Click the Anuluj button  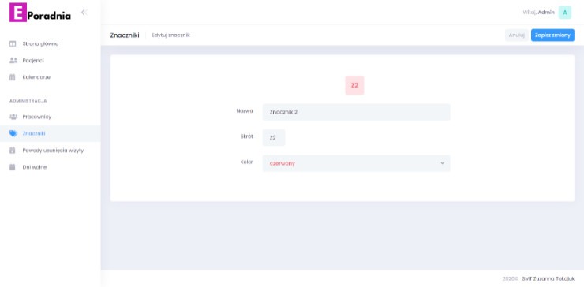[x=517, y=35]
